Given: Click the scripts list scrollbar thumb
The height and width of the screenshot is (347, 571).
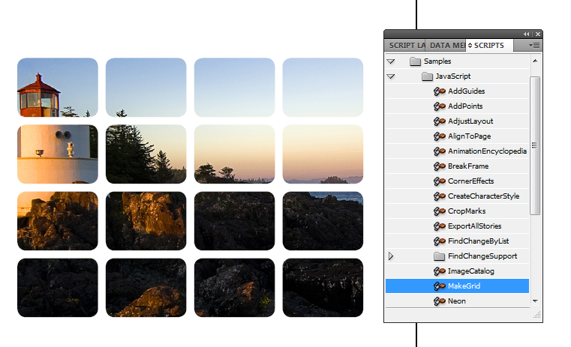Looking at the screenshot, I should (534, 145).
